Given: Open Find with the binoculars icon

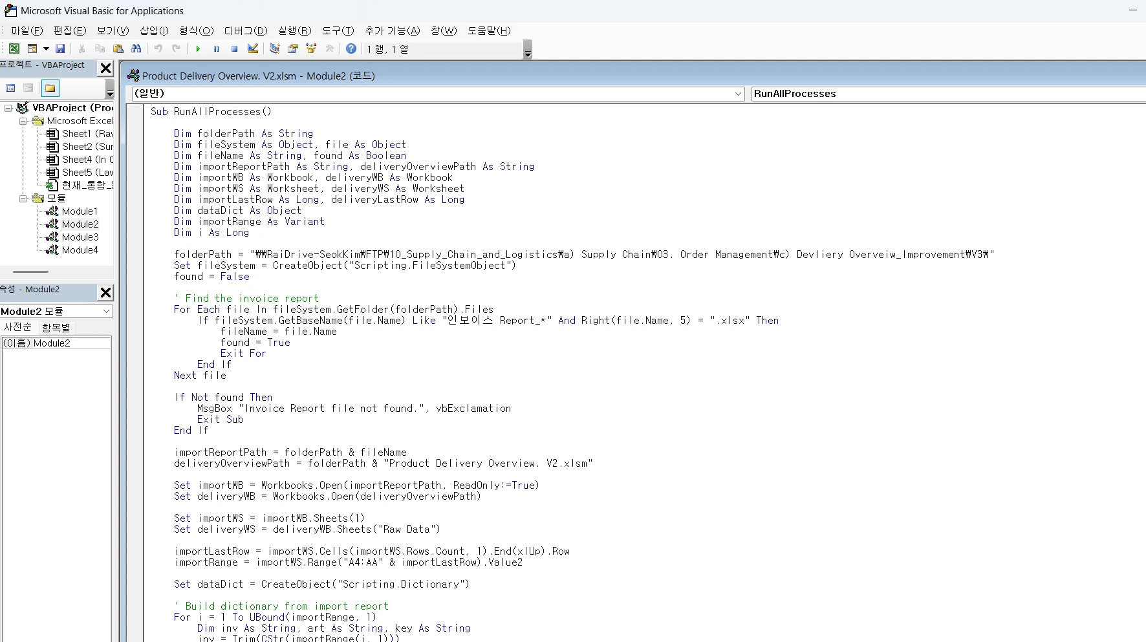Looking at the screenshot, I should tap(136, 48).
